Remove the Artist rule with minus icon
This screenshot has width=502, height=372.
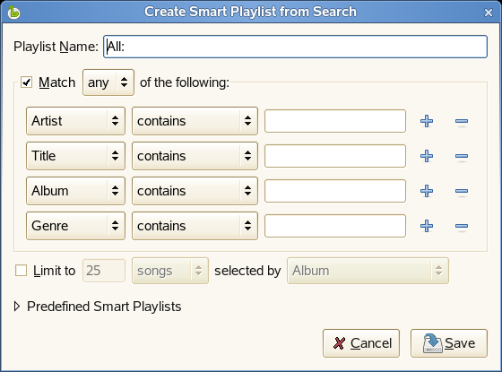462,121
